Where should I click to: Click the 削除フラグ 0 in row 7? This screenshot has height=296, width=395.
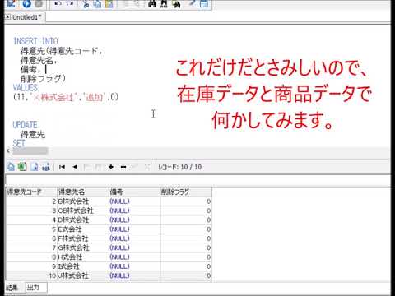[x=186, y=247]
